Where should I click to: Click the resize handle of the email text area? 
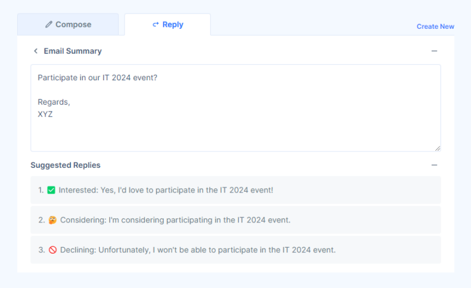[437, 148]
